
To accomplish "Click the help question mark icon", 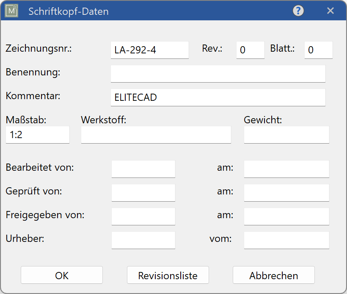I will point(298,11).
